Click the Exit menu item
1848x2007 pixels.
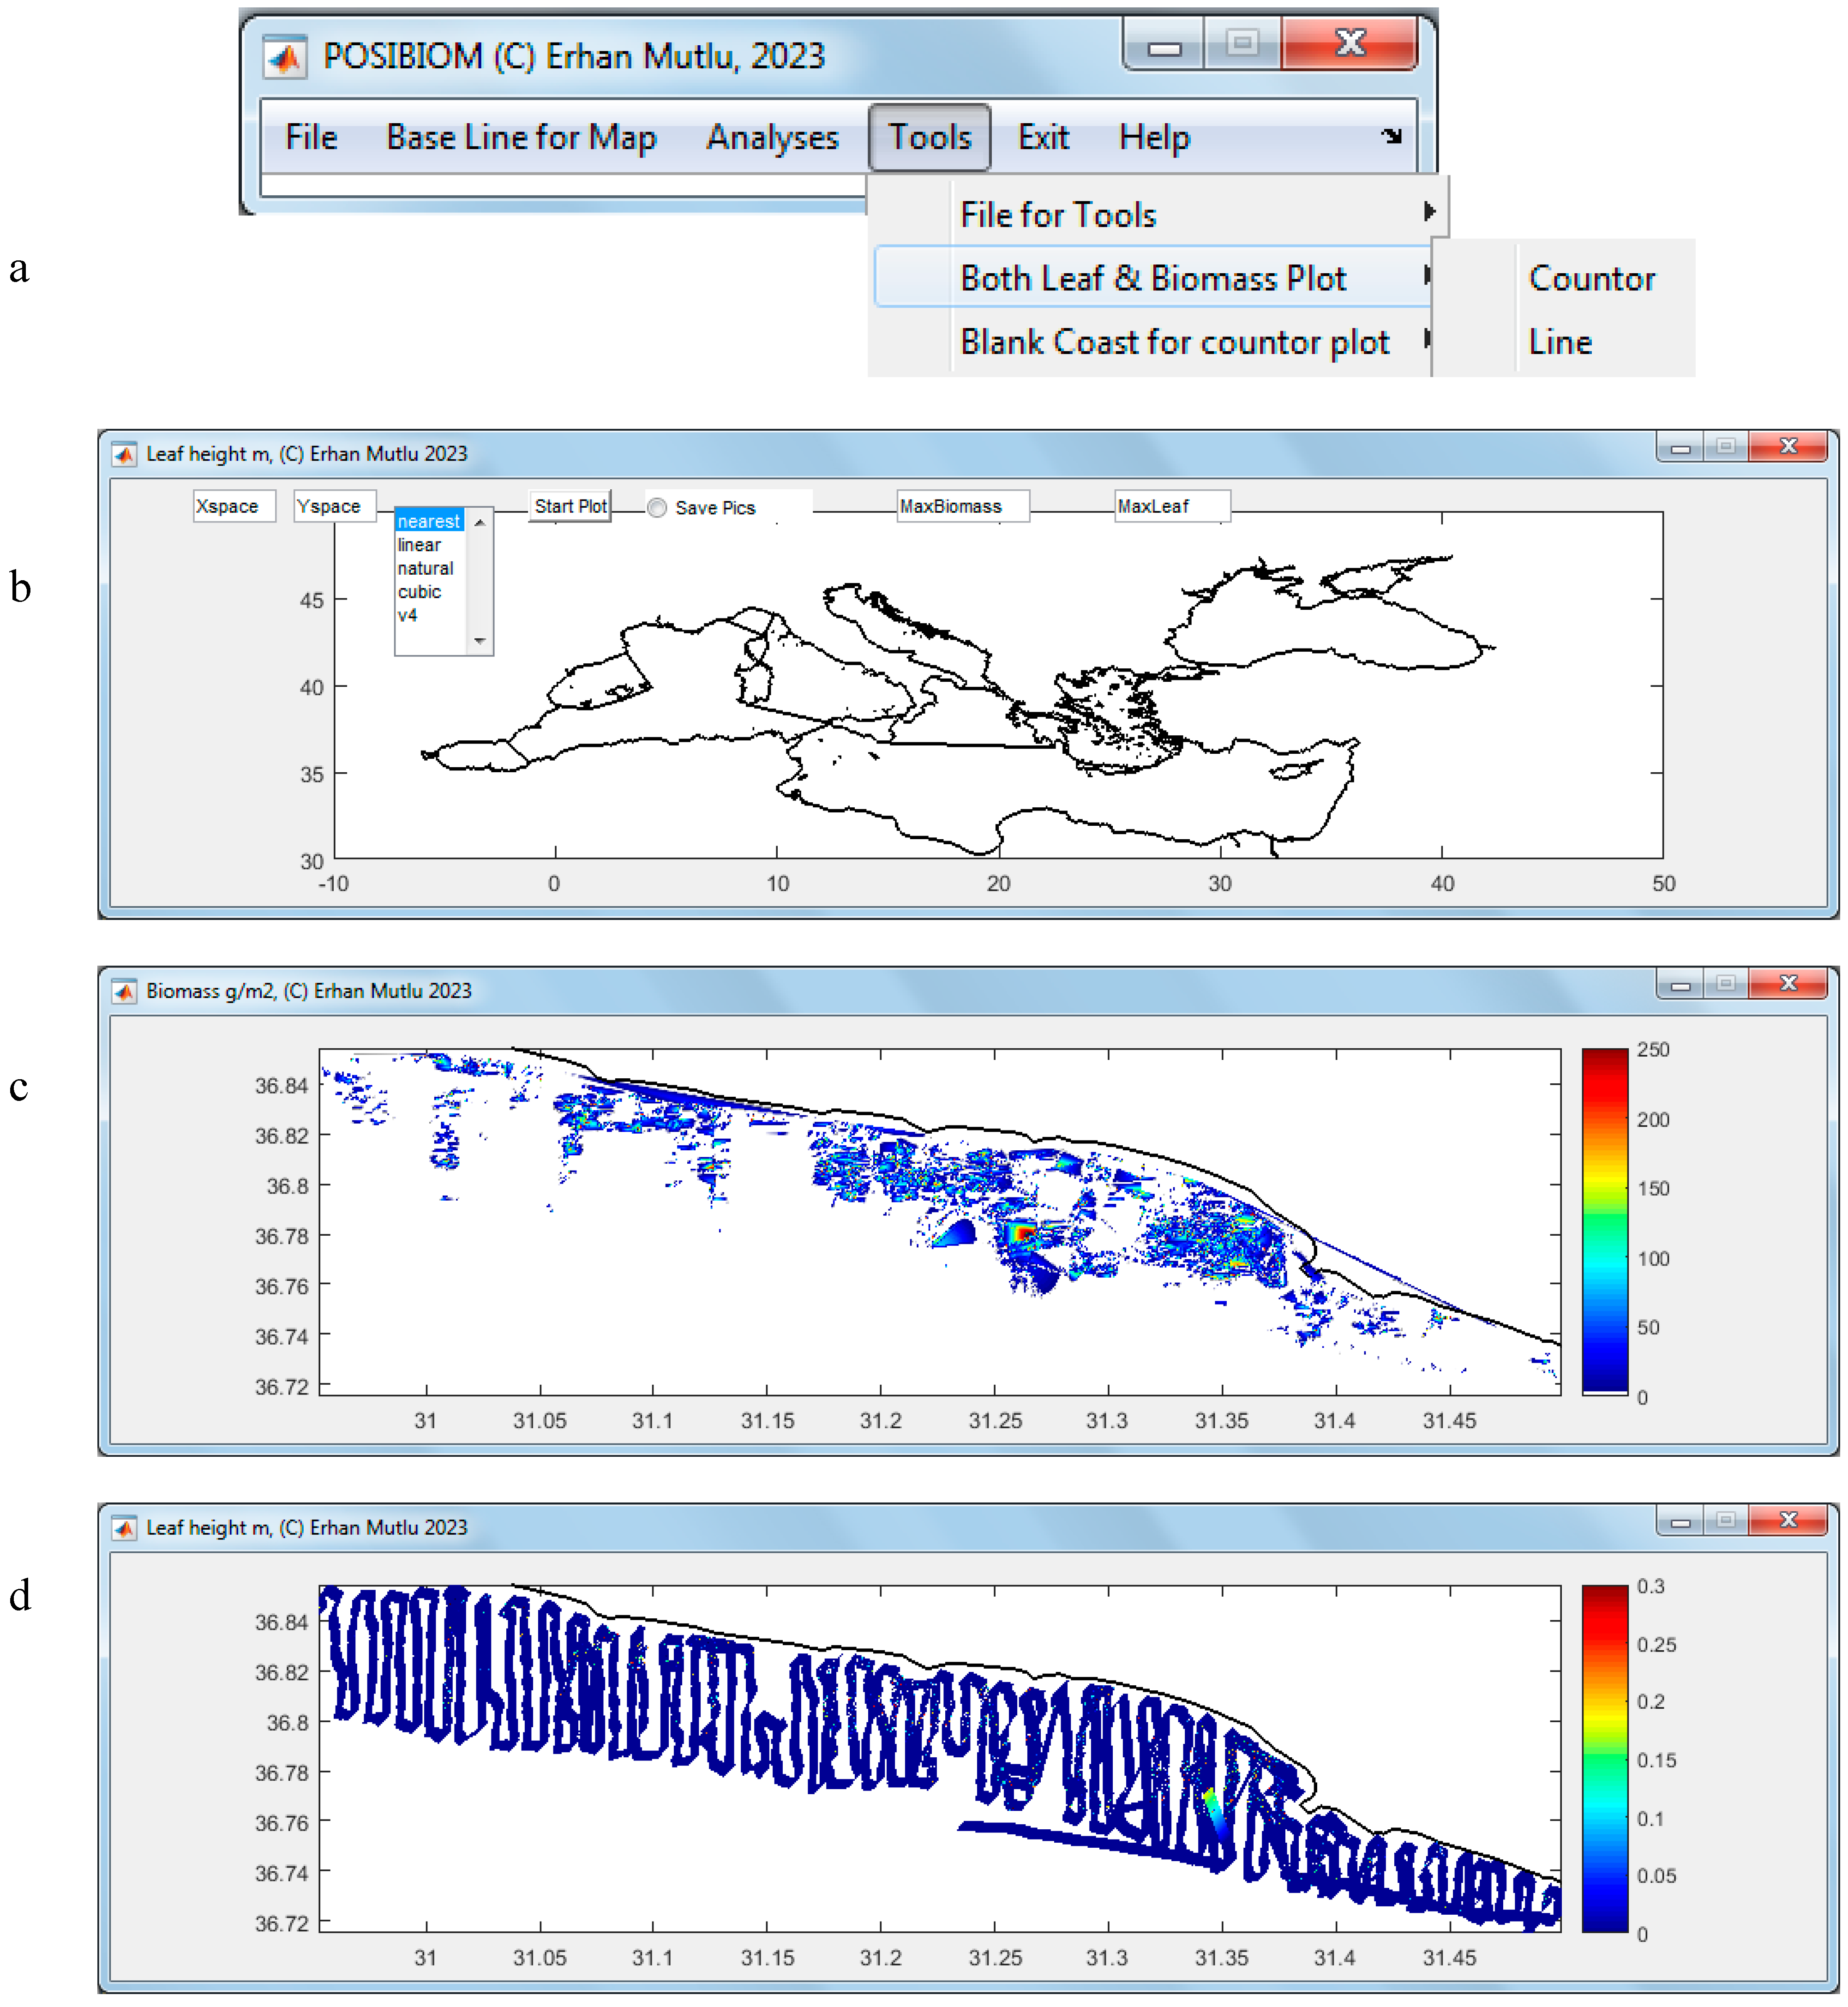click(x=1043, y=137)
